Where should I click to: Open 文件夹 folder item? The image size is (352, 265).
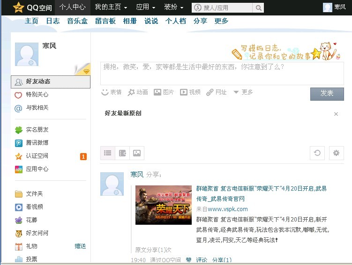click(51, 194)
